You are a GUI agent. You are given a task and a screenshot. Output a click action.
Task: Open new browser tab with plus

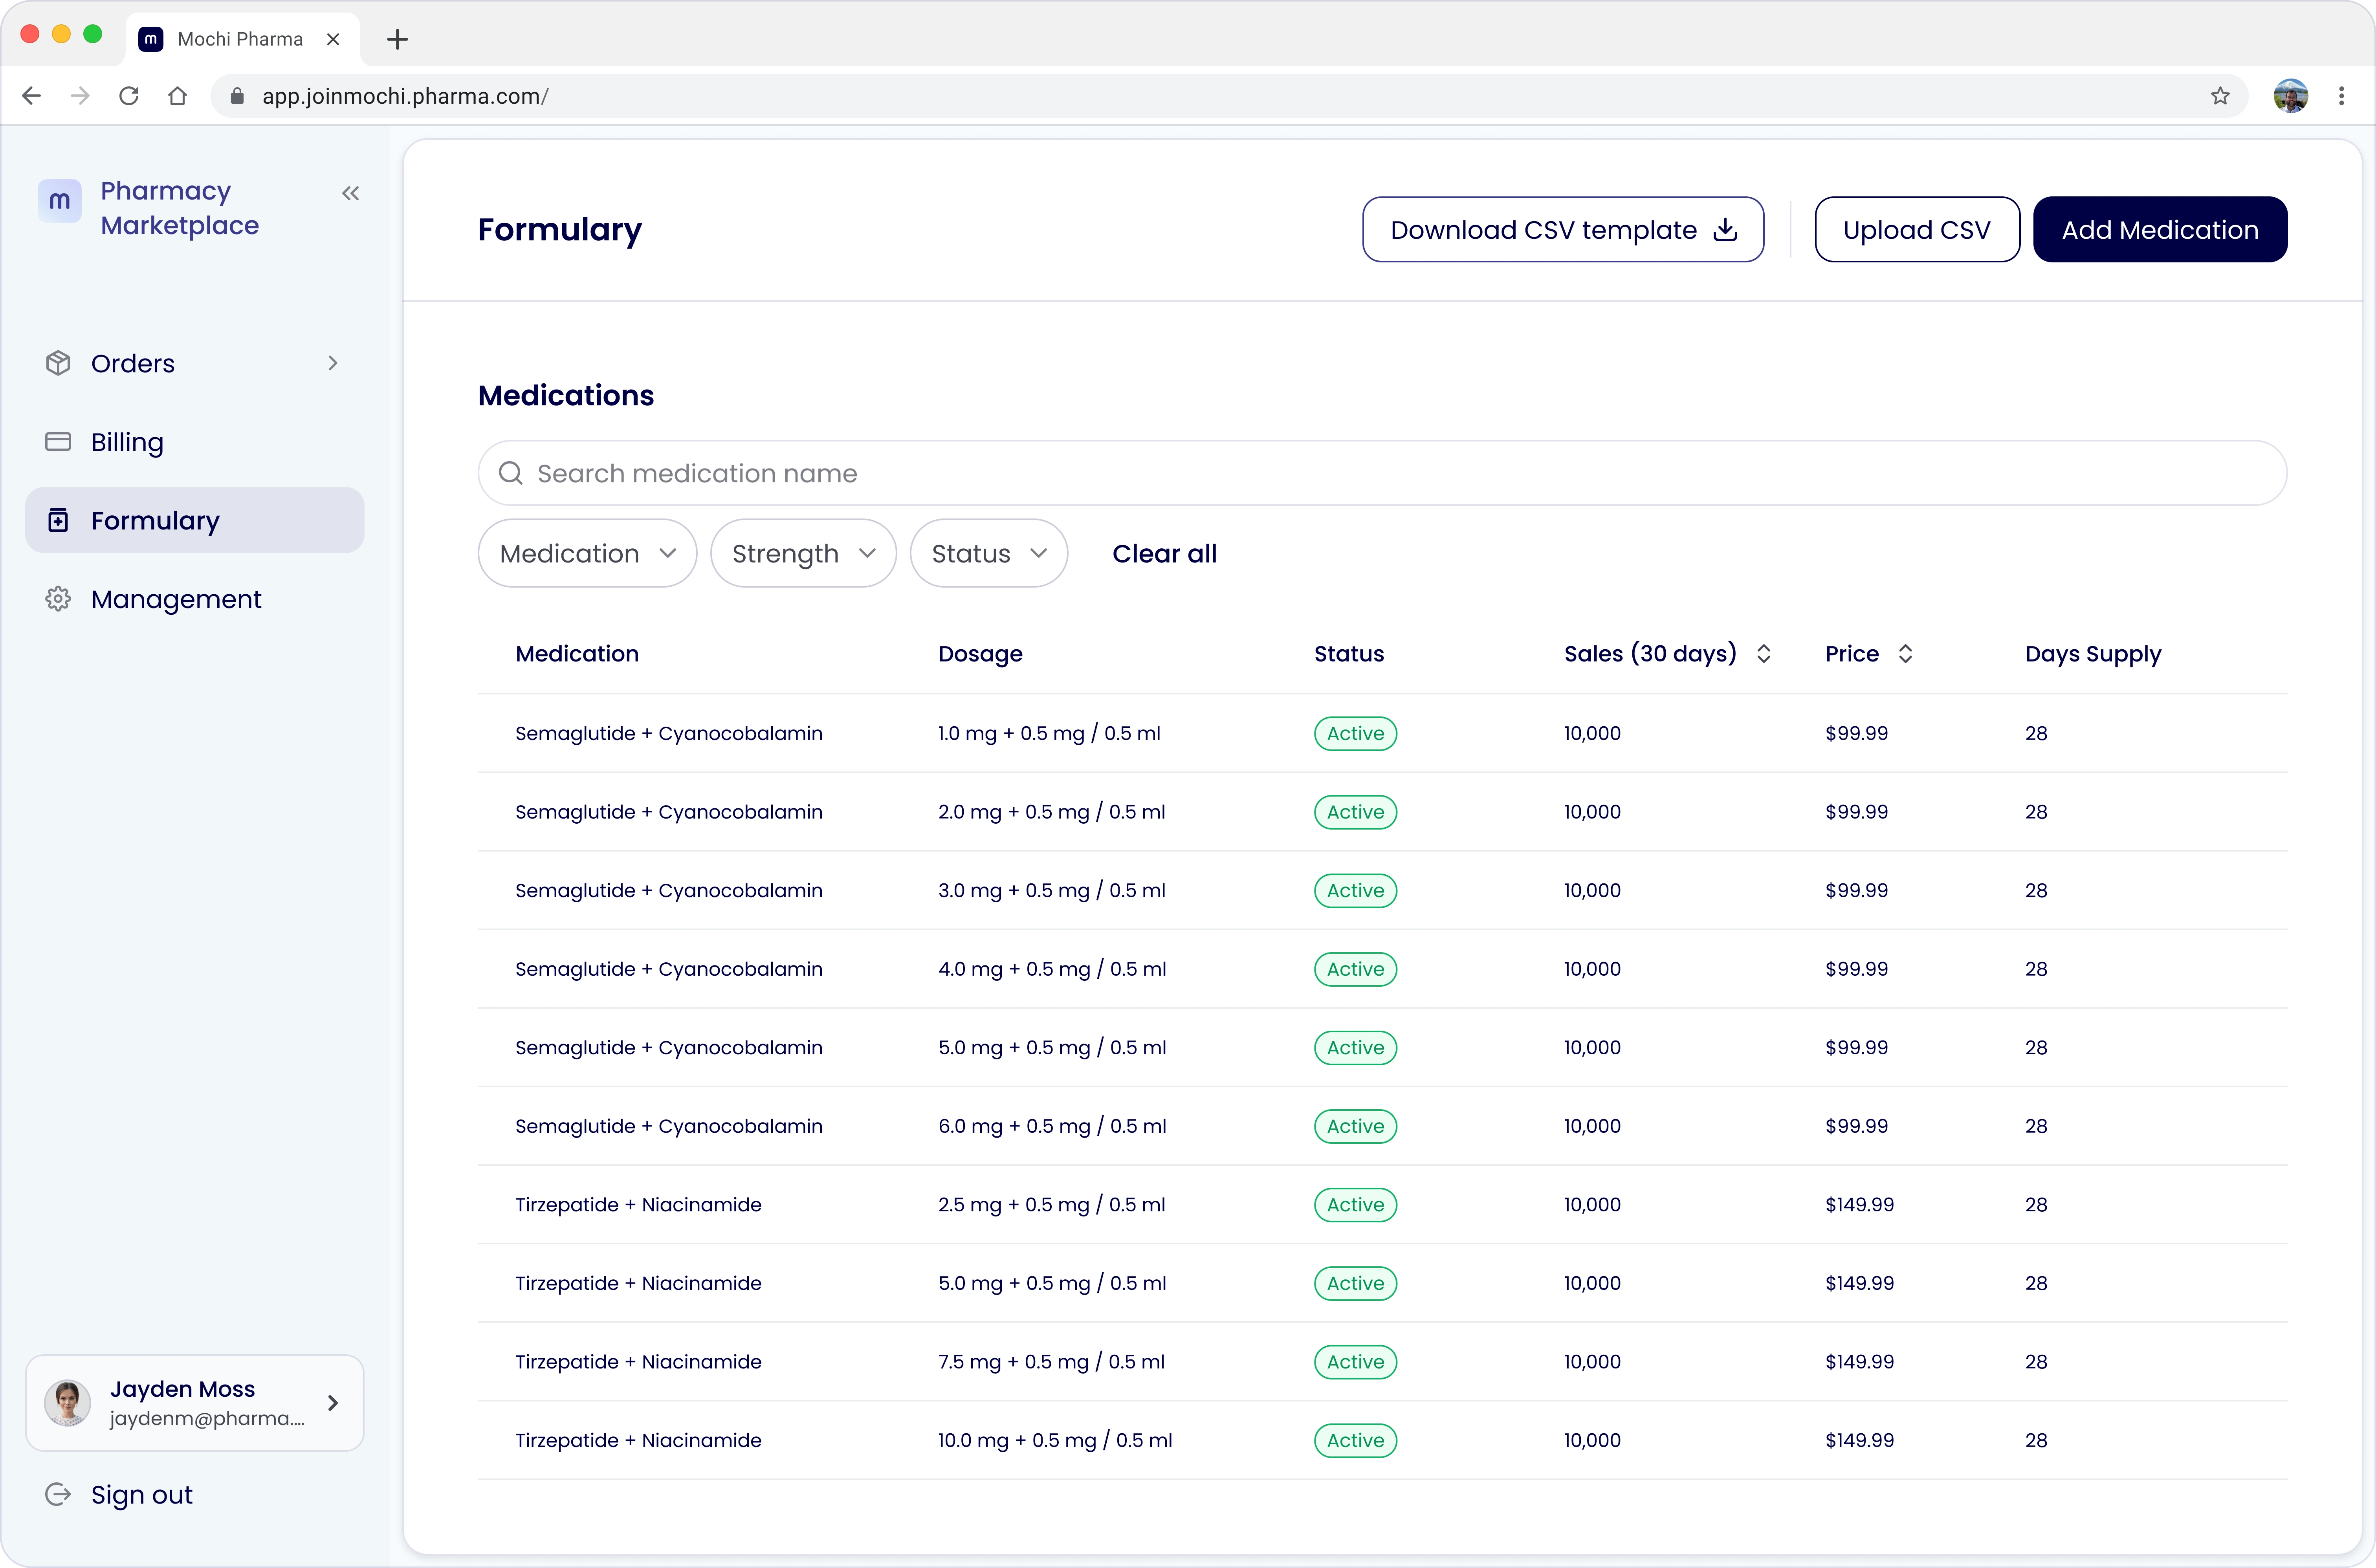(397, 39)
